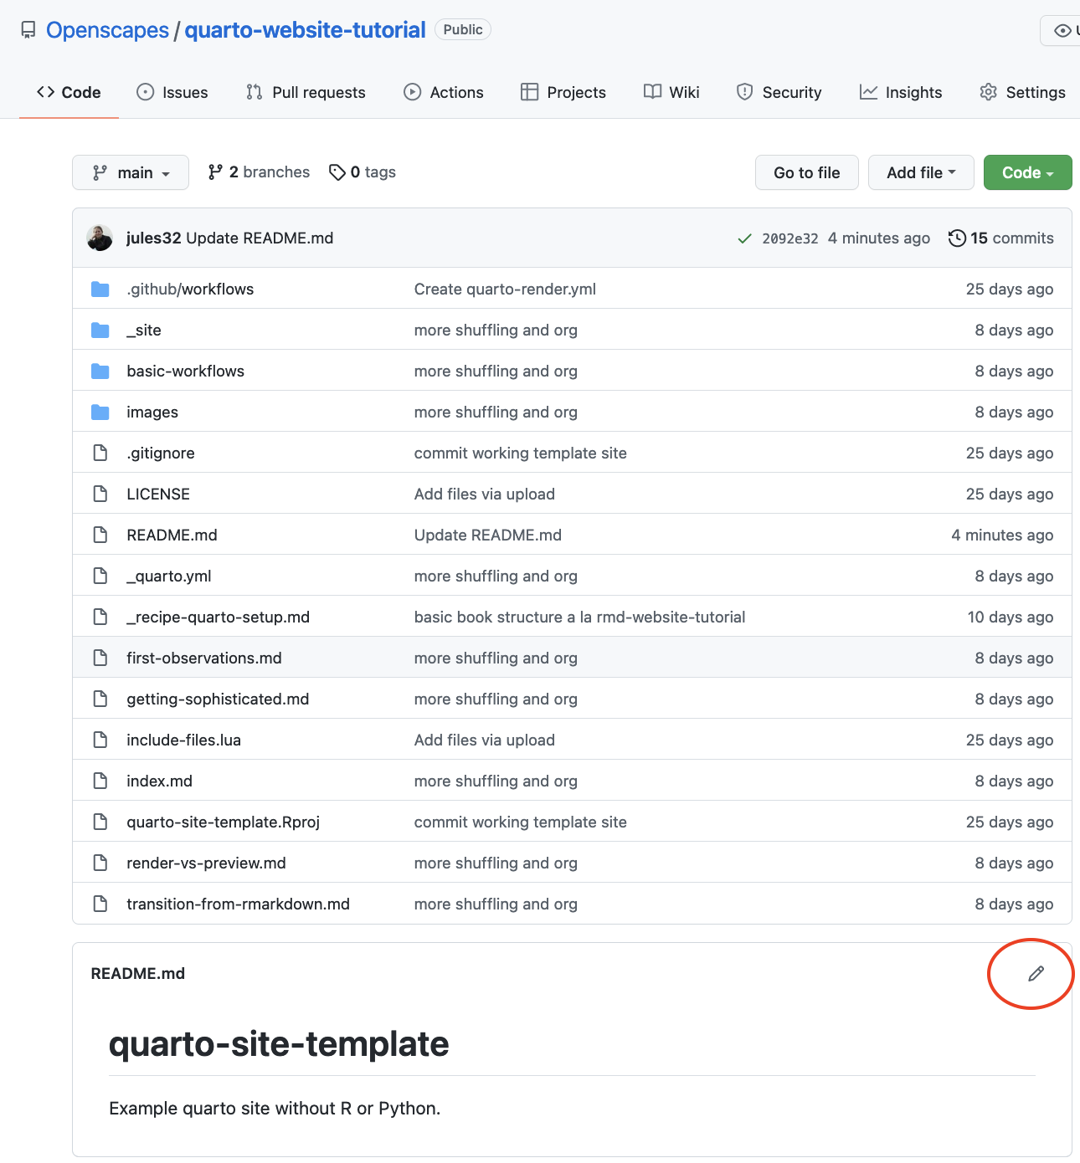Toggle the Watch eye button
The image size is (1080, 1163).
[x=1061, y=30]
